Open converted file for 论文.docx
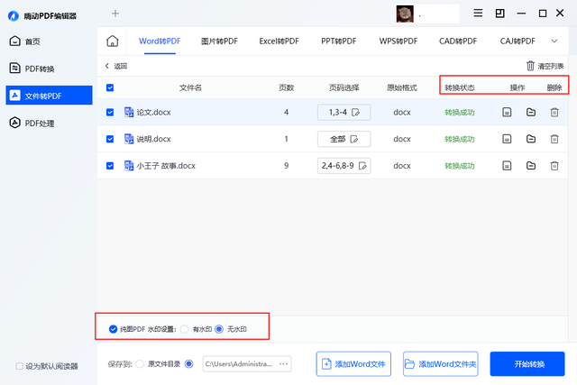Image resolution: width=577 pixels, height=385 pixels. tap(507, 113)
